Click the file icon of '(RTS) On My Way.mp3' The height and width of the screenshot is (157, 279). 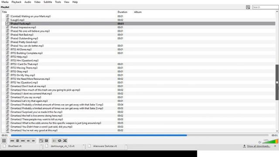[7, 75]
